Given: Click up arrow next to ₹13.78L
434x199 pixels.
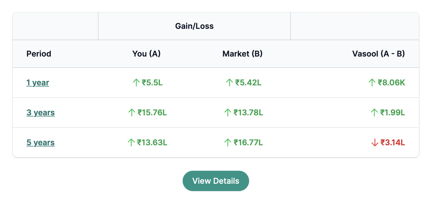Looking at the screenshot, I should (228, 113).
